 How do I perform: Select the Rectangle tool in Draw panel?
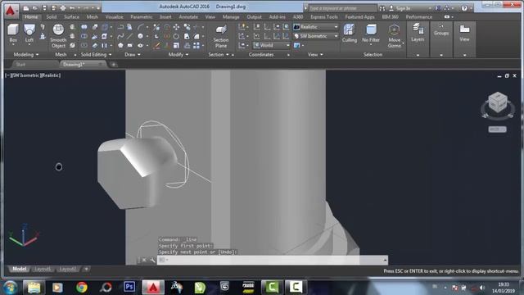coord(130,46)
